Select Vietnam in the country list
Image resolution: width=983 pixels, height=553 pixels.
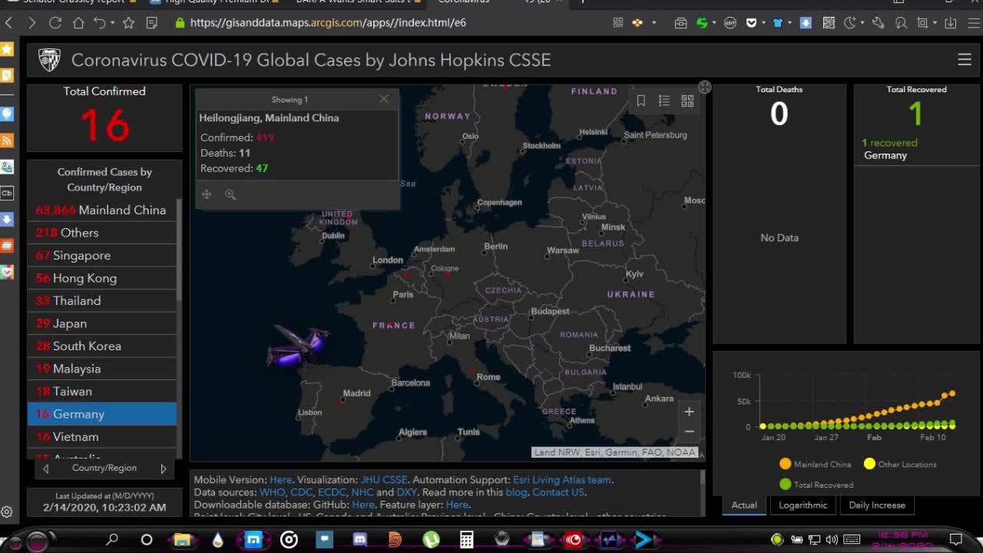(102, 436)
